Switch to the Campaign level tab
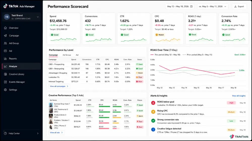 [53, 55]
